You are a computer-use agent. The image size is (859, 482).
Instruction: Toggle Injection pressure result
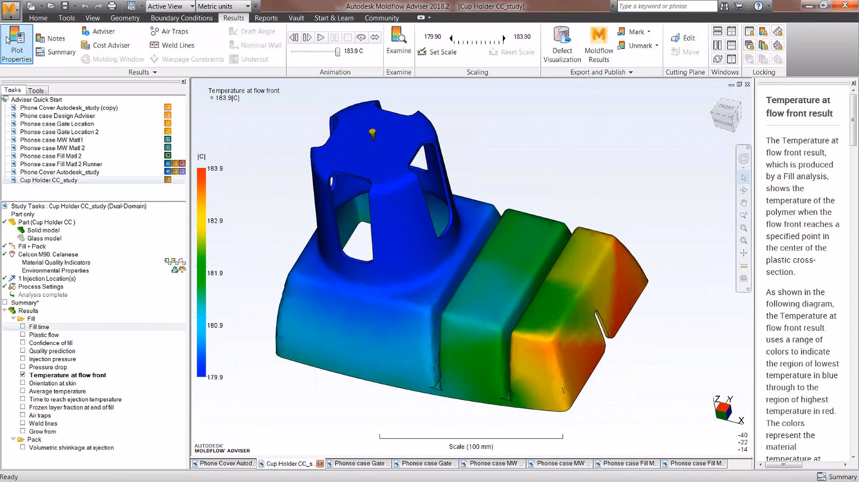(x=22, y=359)
